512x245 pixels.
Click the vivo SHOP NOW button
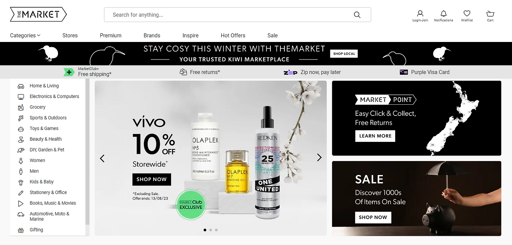click(152, 179)
